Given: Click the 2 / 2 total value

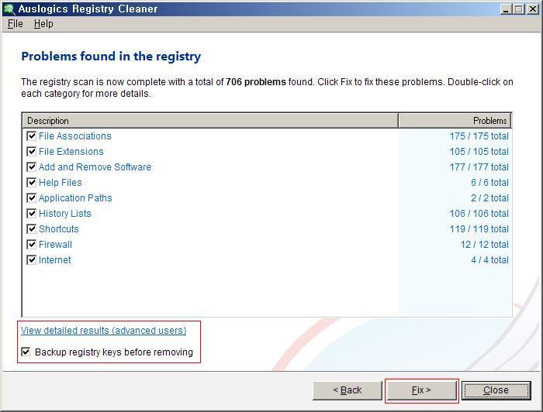Looking at the screenshot, I should (x=489, y=198).
